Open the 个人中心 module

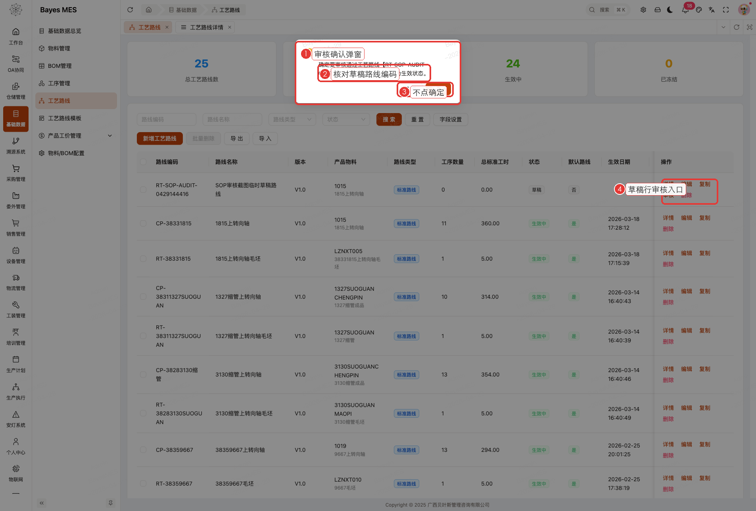pyautogui.click(x=16, y=447)
